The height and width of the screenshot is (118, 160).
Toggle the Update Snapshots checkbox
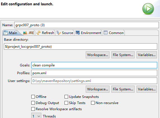point(66,97)
